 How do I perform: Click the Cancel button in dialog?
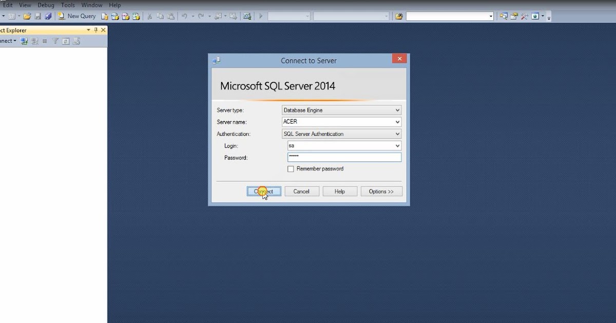pyautogui.click(x=301, y=191)
